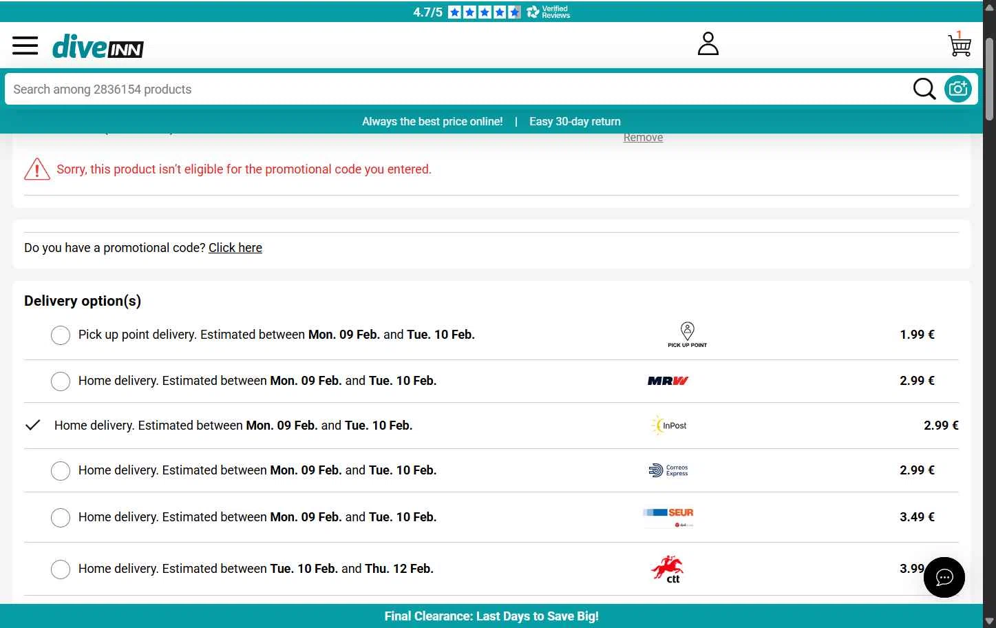Click the Pick Up Point carrier logo
This screenshot has height=628, width=996.
687,335
